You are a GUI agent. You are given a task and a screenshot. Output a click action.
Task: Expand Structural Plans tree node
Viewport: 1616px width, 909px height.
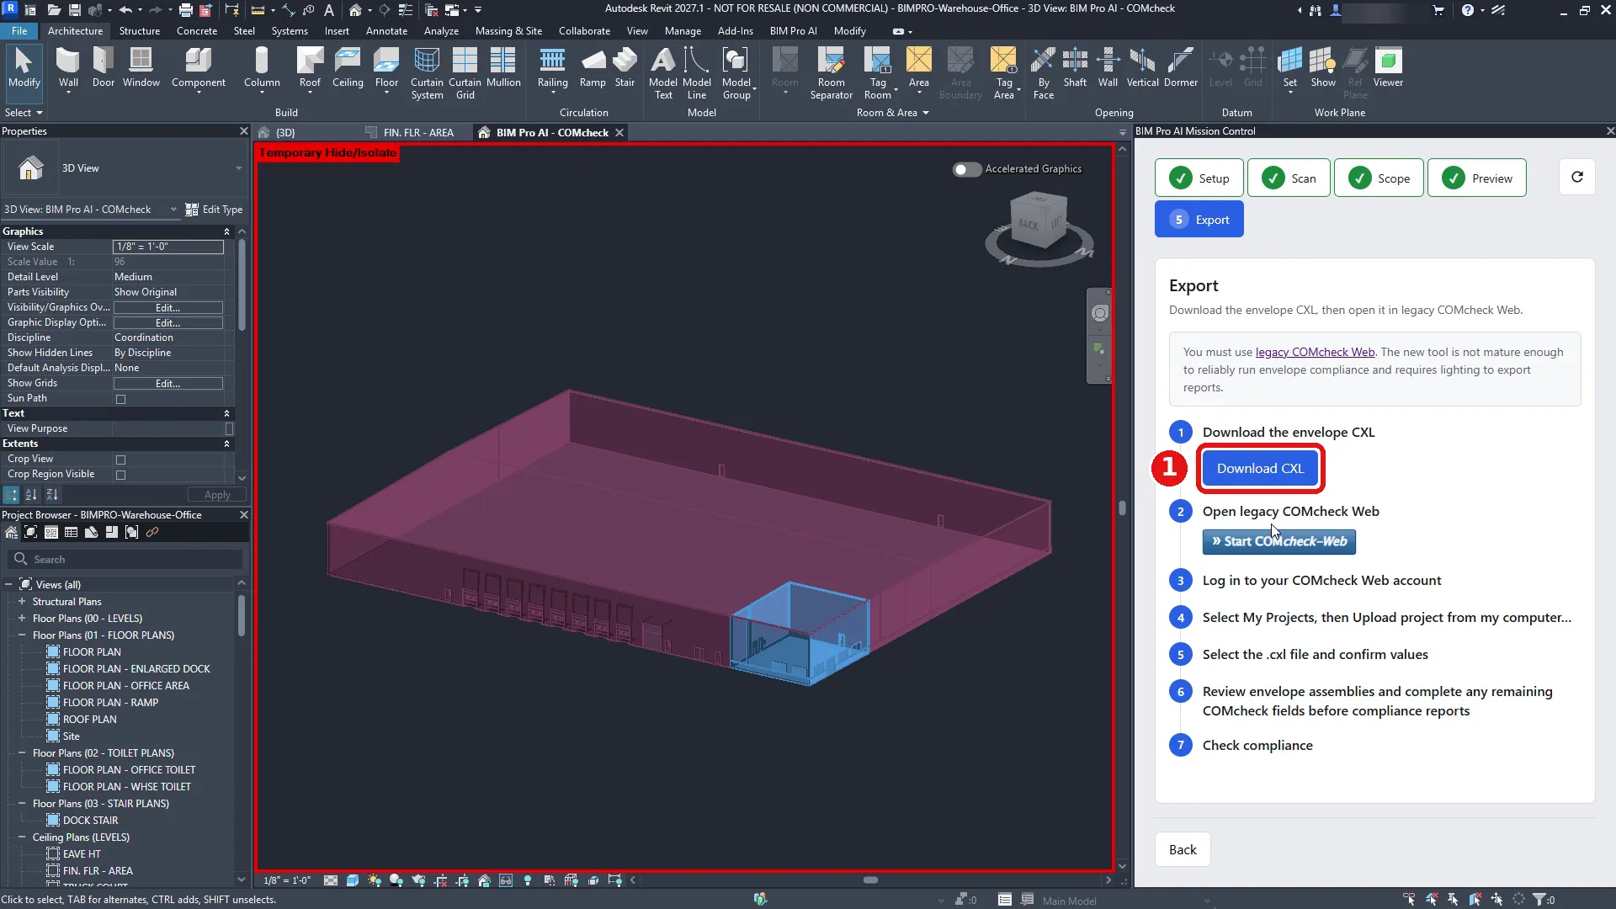22,602
